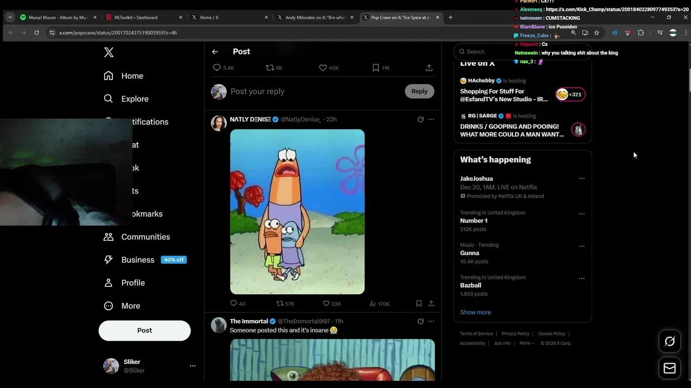The width and height of the screenshot is (691, 388).
Task: Switch to Mursal Muuse Spotify tab
Action: (x=54, y=17)
